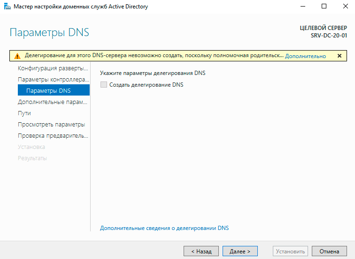Screen dimensions: 355x259
Task: Close the wizard window
Action: [345, 6]
